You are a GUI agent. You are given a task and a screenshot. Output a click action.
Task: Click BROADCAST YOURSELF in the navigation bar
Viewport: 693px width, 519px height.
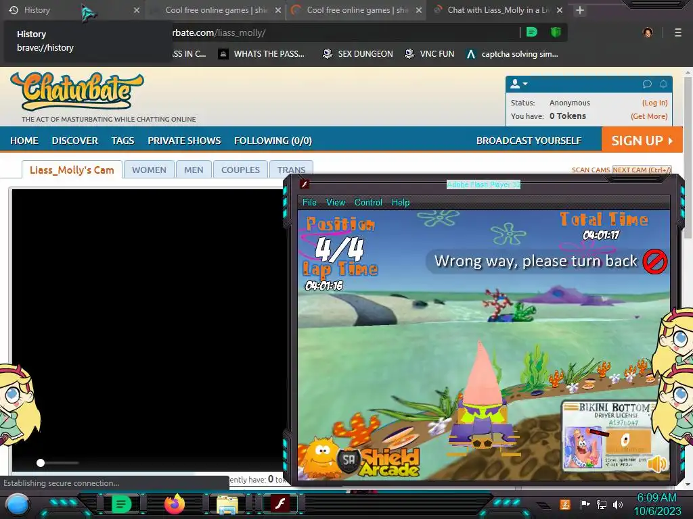coord(529,141)
